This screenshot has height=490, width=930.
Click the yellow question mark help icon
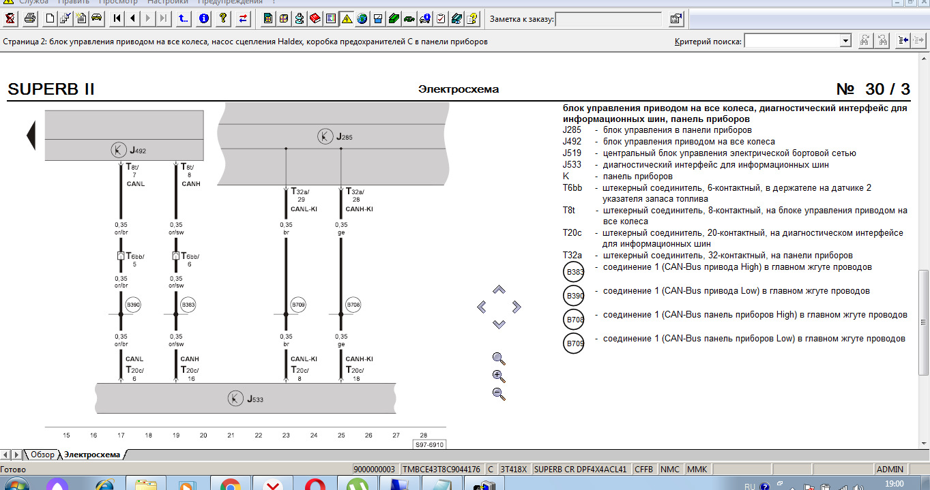click(223, 18)
